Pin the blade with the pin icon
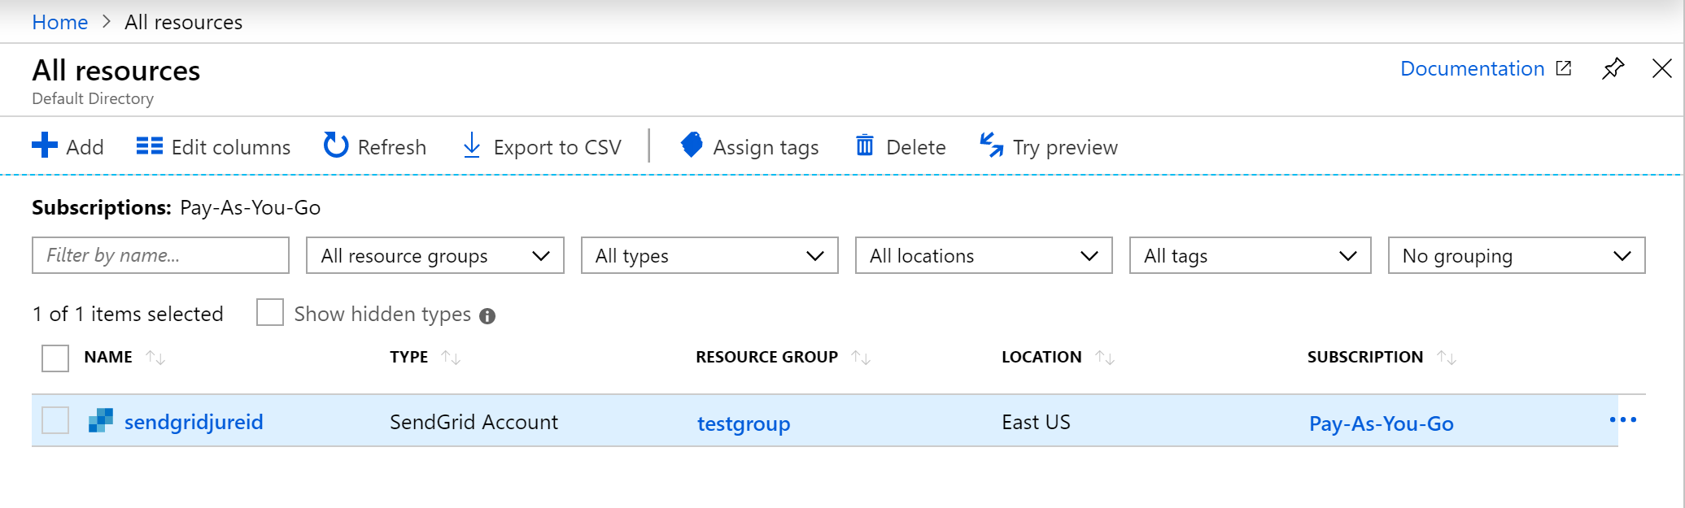Screen dimensions: 1685x508 pos(1613,68)
